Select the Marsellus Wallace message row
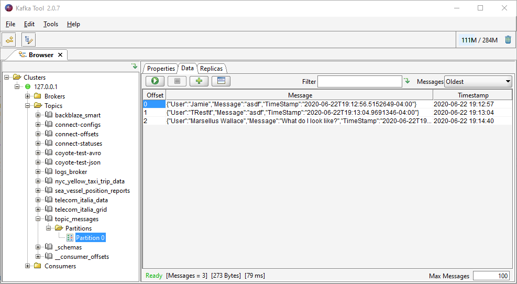This screenshot has width=517, height=284. pyautogui.click(x=328, y=121)
